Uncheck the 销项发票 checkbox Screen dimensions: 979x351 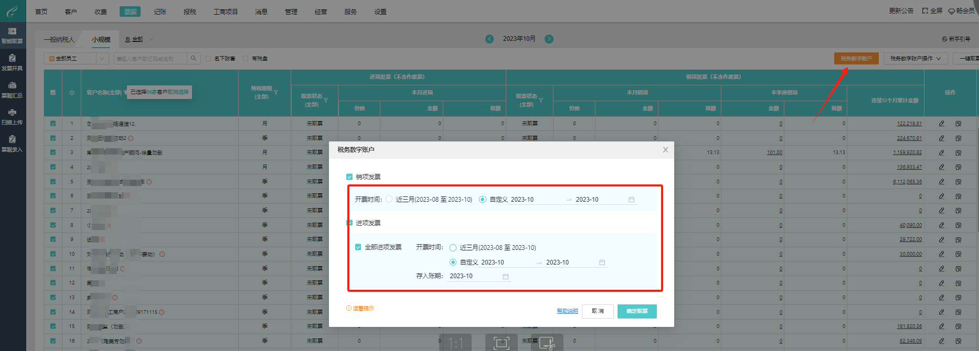coord(349,177)
